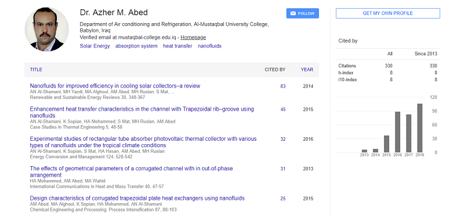Click International Communications in Heat journal text
The image size is (464, 216).
click(x=97, y=186)
